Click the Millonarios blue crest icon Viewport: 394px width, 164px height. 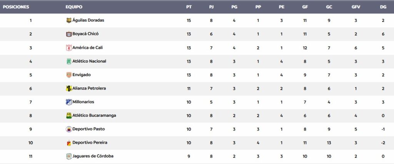coord(69,102)
